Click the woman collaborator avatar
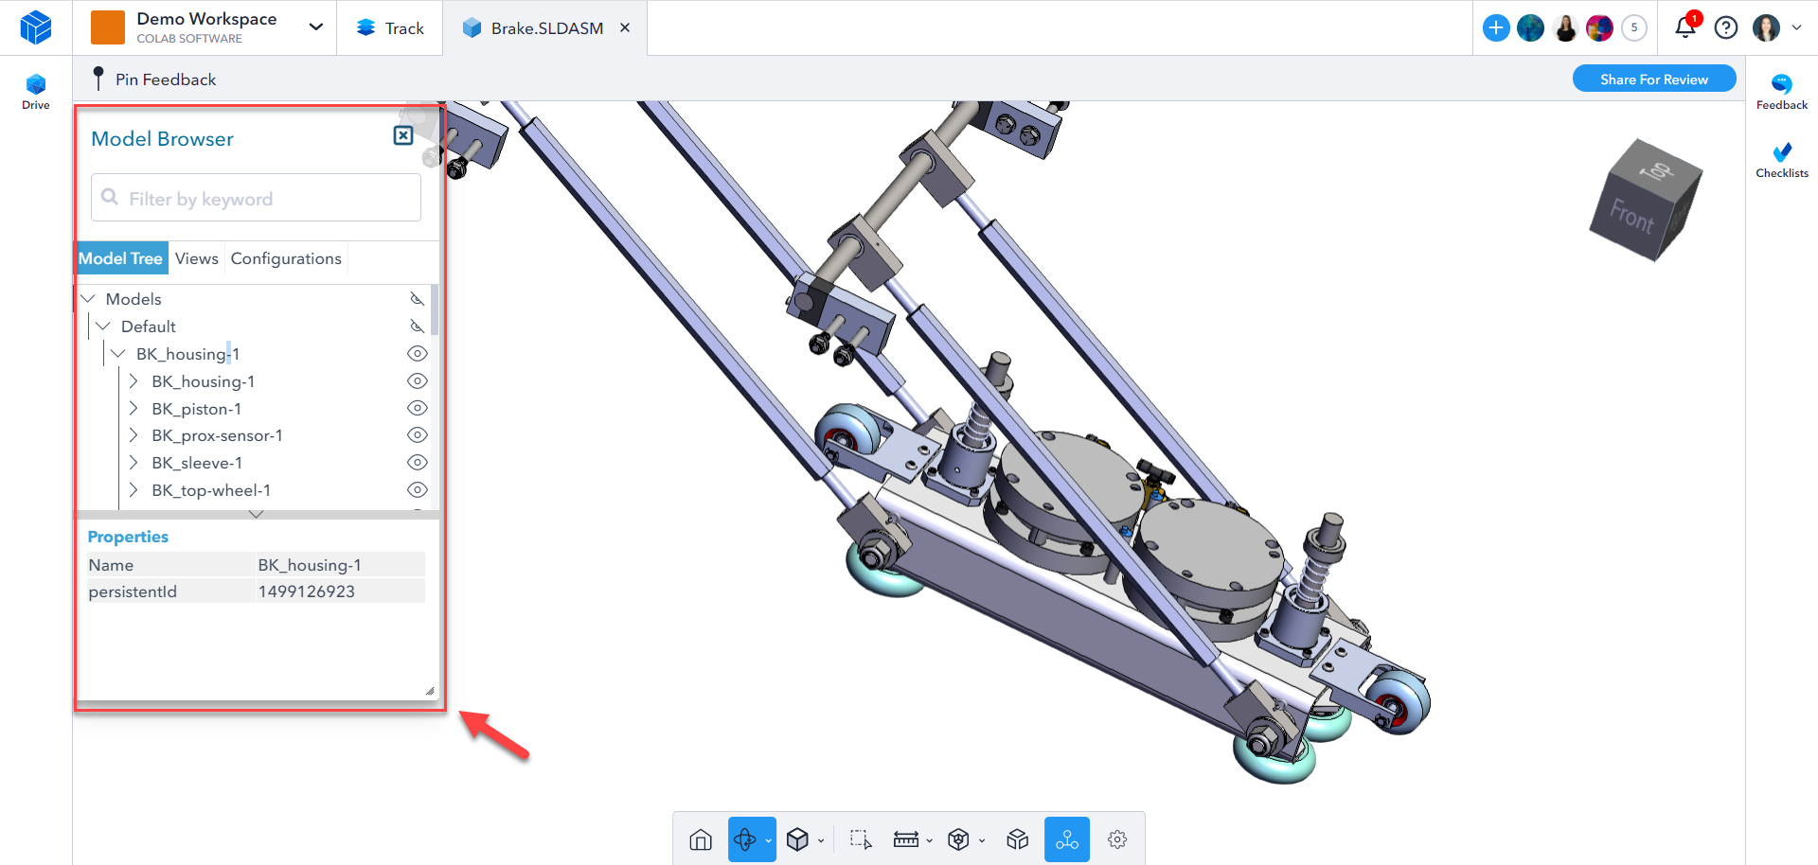This screenshot has width=1818, height=865. click(1566, 27)
